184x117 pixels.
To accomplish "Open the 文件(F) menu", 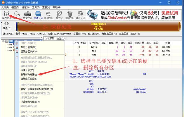I will pyautogui.click(x=5, y=7).
